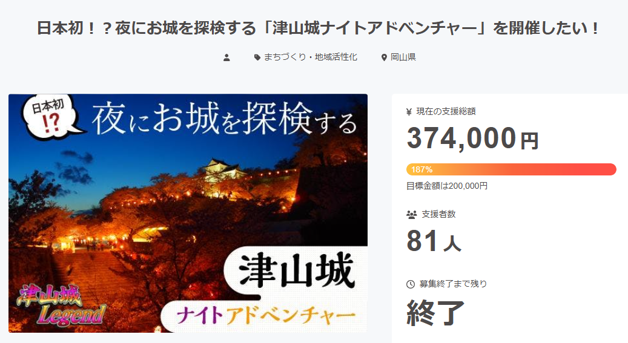Viewport: 628px width, 343px height.
Task: Click the 支援者数 label
Action: coord(438,215)
